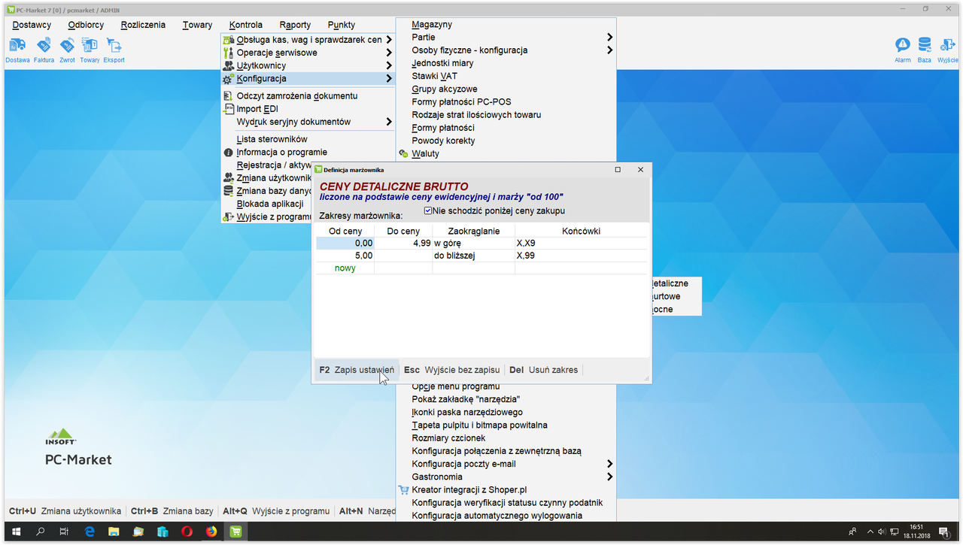Select Blokada aplikacji menu entry
This screenshot has height=545, width=963.
pyautogui.click(x=269, y=204)
